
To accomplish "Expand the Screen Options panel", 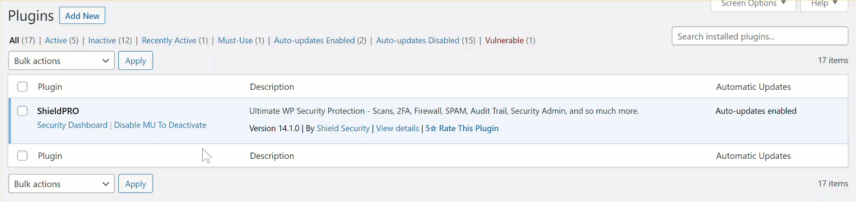I will (753, 4).
